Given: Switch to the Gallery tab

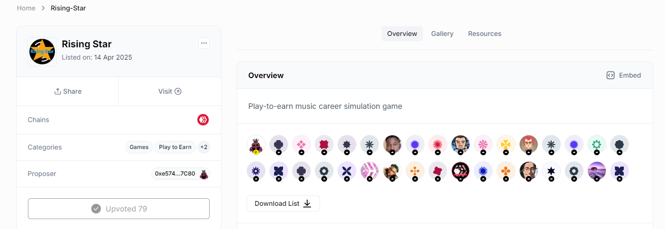Looking at the screenshot, I should [442, 34].
